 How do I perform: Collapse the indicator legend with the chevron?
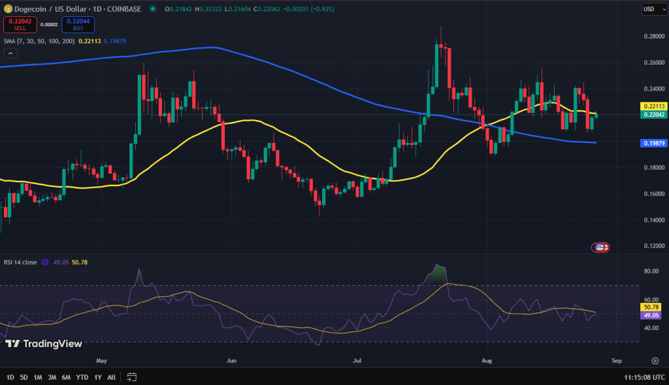10,54
